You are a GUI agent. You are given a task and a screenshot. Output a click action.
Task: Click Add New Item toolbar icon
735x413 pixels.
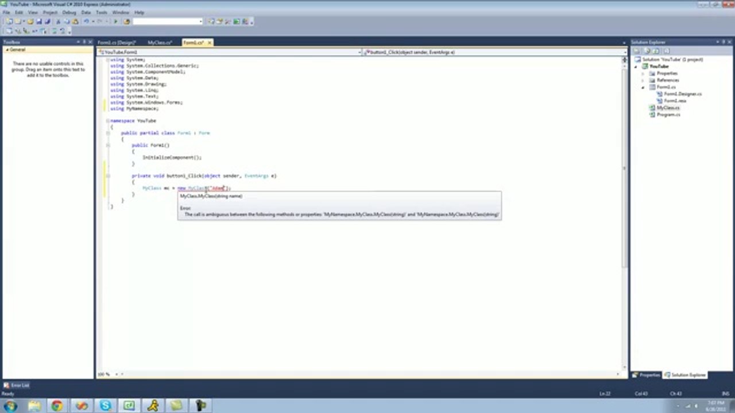17,21
